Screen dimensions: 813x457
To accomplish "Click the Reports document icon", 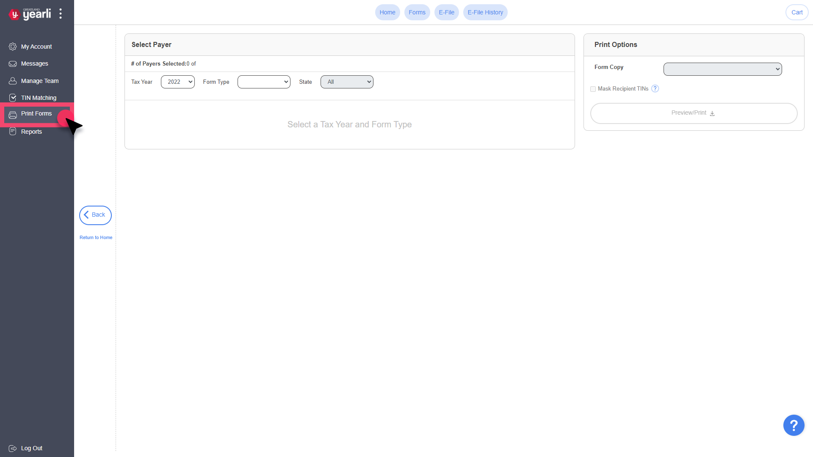I will pyautogui.click(x=13, y=132).
